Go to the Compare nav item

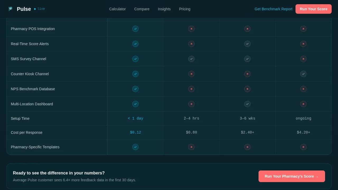coord(142,9)
